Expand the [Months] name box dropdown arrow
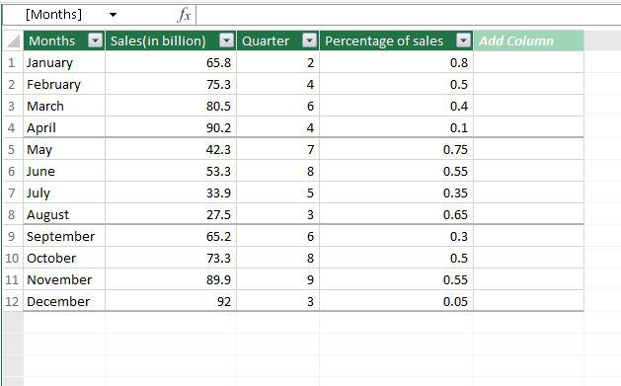The height and width of the screenshot is (386, 621). pos(113,15)
